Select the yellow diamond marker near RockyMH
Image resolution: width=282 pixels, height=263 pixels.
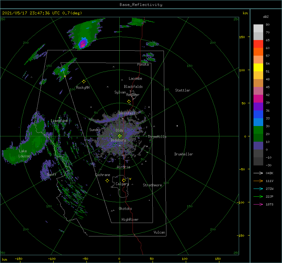[84, 82]
